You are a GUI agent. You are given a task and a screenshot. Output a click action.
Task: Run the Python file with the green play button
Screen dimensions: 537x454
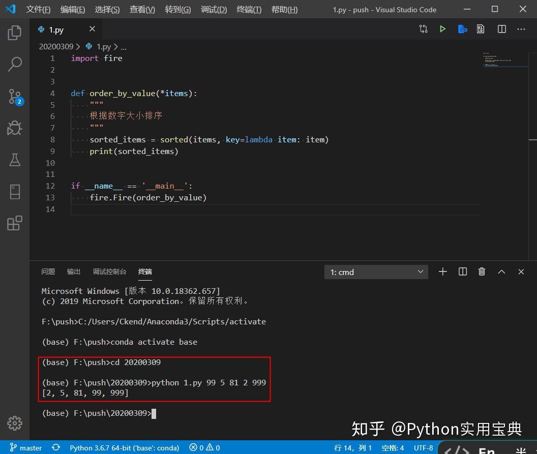coord(442,29)
